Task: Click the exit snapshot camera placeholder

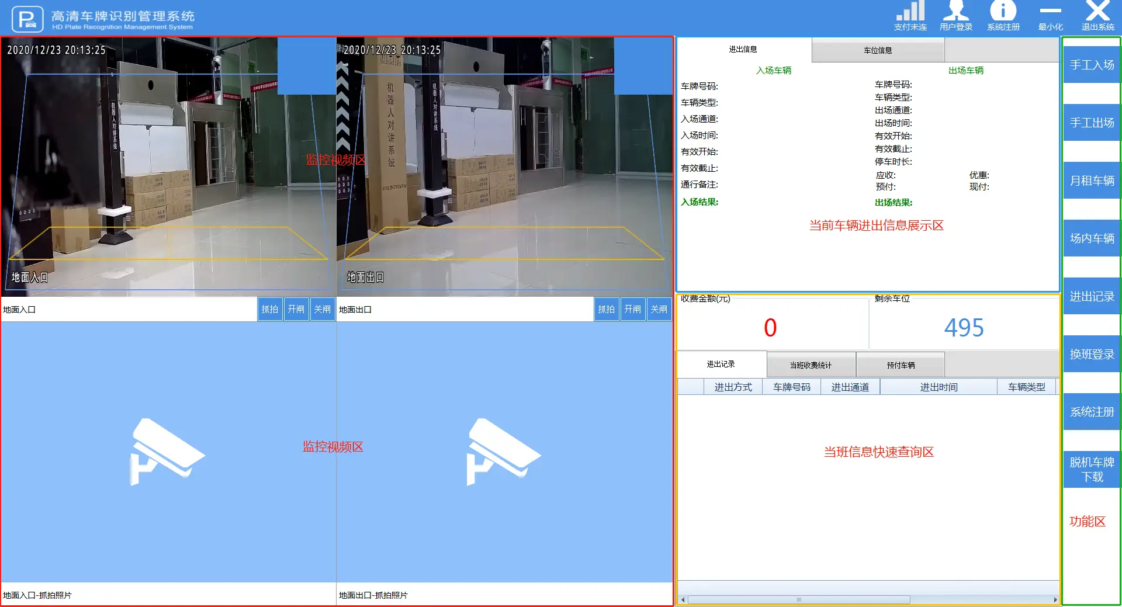Action: coord(504,452)
